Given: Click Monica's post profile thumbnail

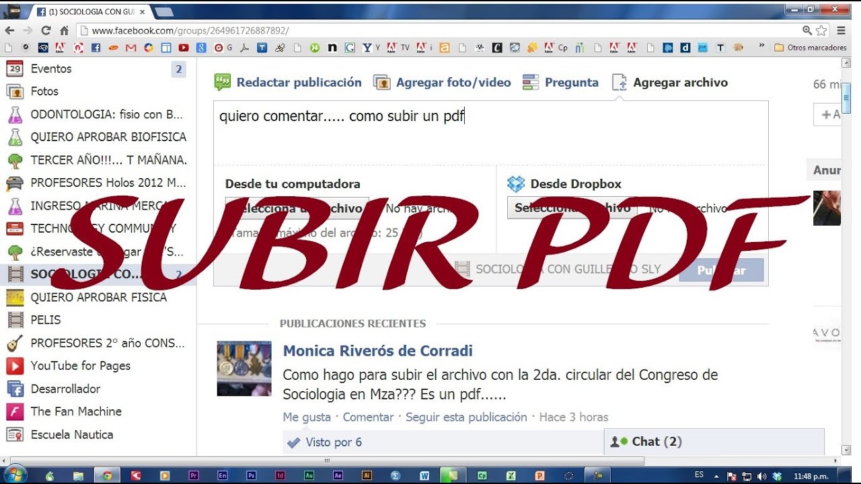Looking at the screenshot, I should (x=244, y=368).
